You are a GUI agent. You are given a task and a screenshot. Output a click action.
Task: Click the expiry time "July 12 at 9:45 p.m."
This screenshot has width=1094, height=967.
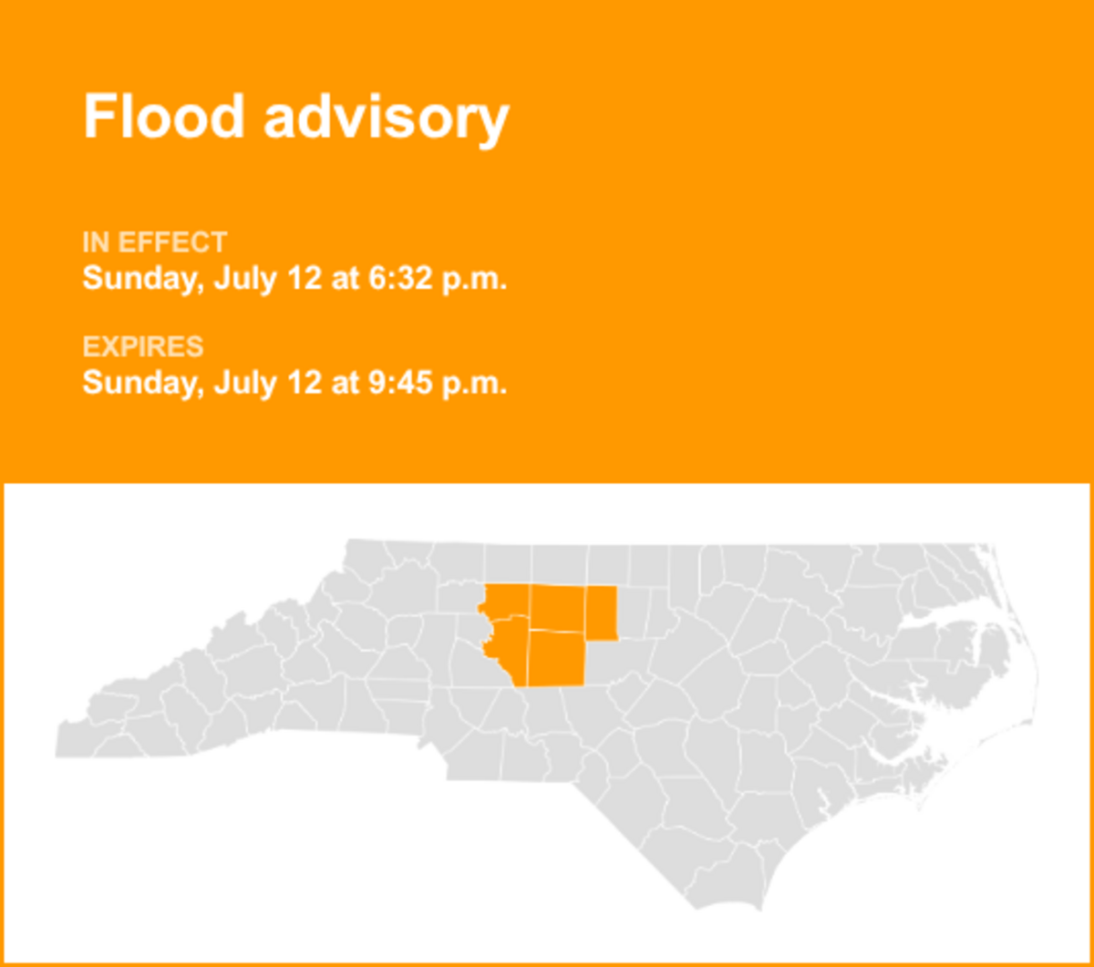pyautogui.click(x=360, y=382)
